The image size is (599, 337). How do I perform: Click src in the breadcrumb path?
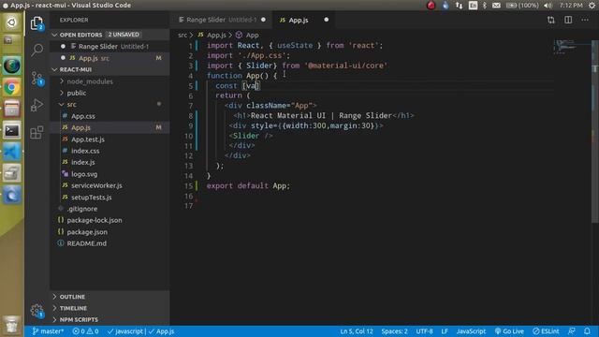click(183, 36)
